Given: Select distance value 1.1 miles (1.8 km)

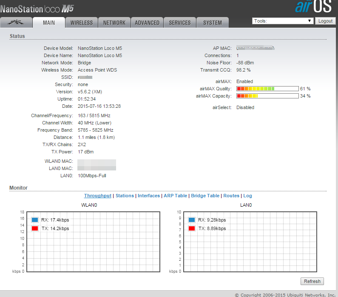Looking at the screenshot, I should [x=97, y=137].
